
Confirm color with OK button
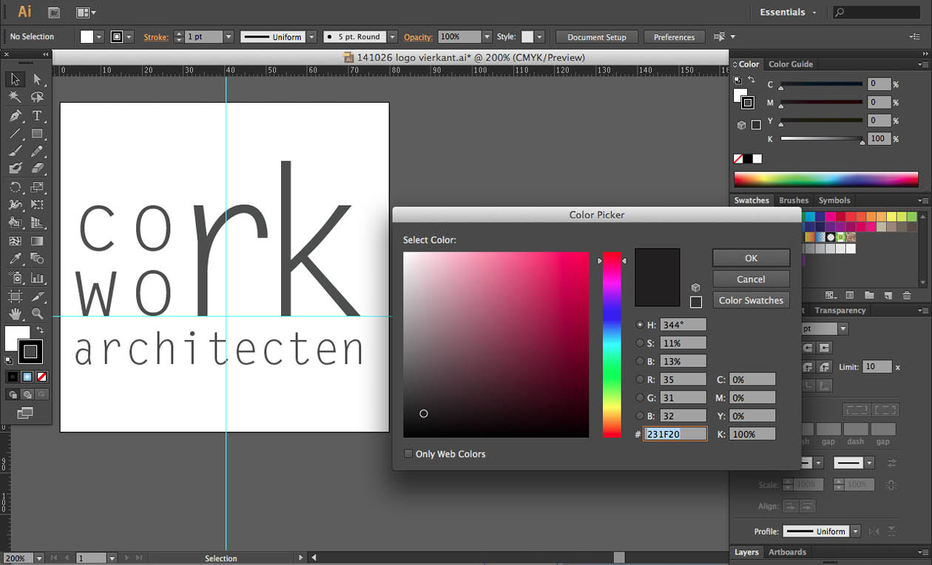point(752,258)
